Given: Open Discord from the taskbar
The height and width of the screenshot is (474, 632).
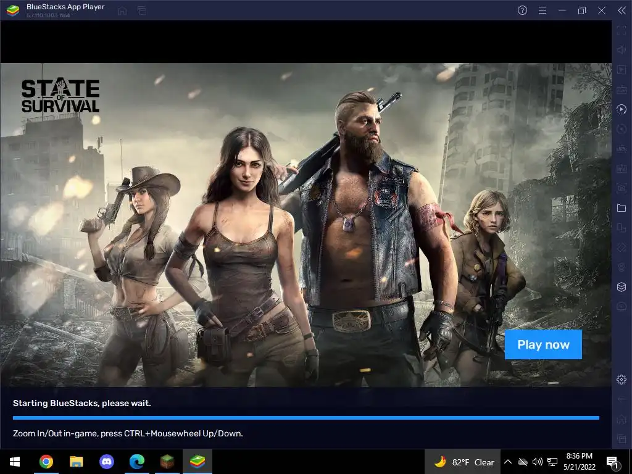Looking at the screenshot, I should [106, 462].
